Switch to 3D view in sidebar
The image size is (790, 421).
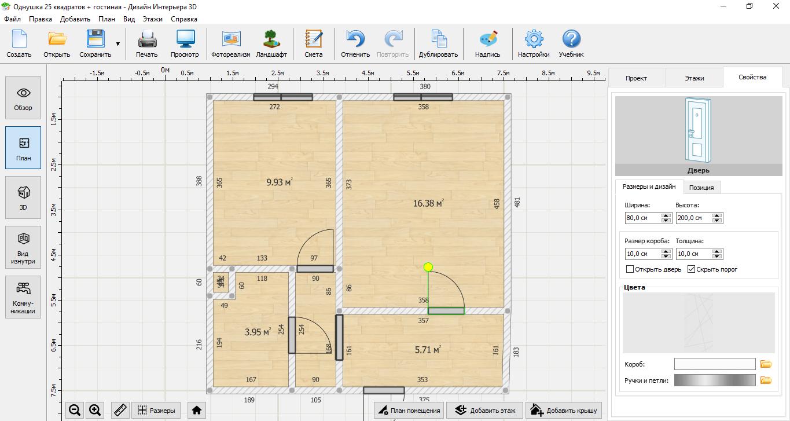click(x=23, y=197)
